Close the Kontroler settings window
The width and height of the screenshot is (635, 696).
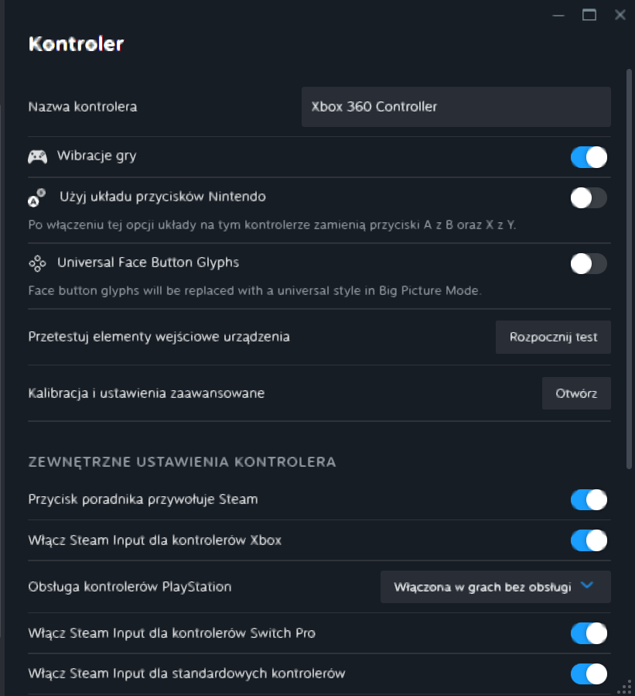point(620,15)
